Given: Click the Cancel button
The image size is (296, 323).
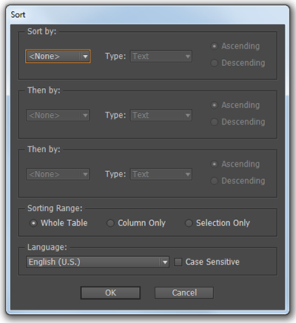Looking at the screenshot, I should pyautogui.click(x=184, y=293).
